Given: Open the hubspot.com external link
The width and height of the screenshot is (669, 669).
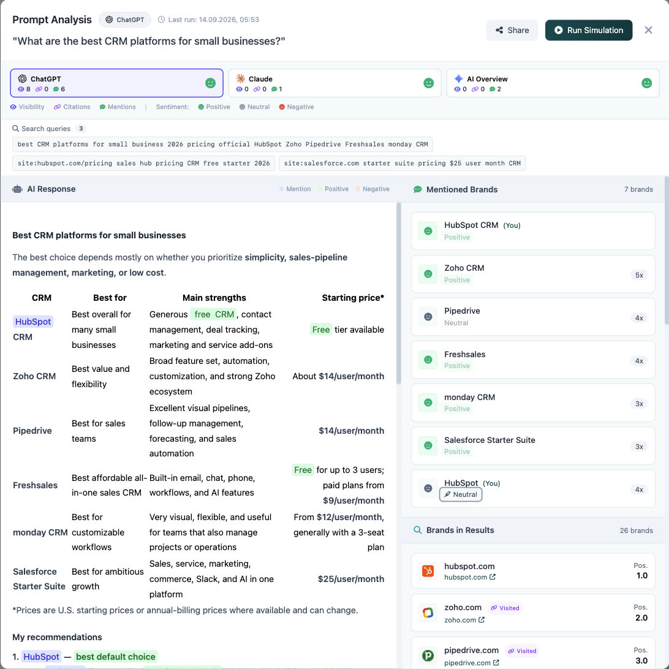Looking at the screenshot, I should click(x=470, y=577).
